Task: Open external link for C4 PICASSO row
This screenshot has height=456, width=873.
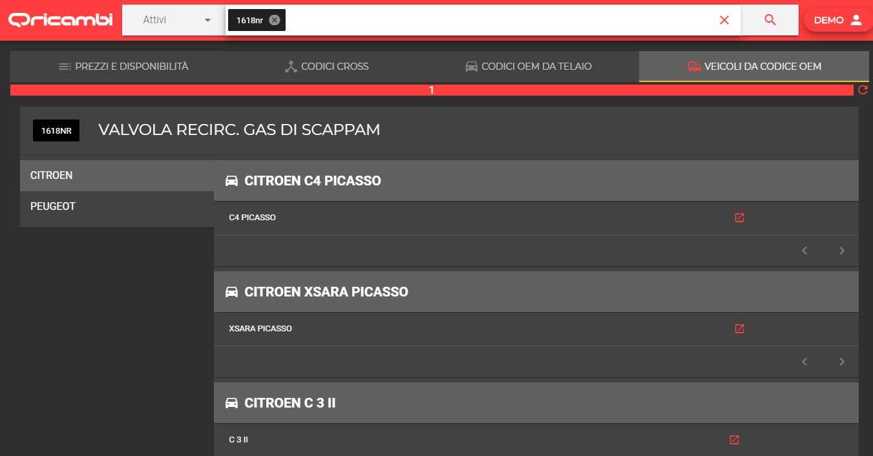Action: click(740, 218)
